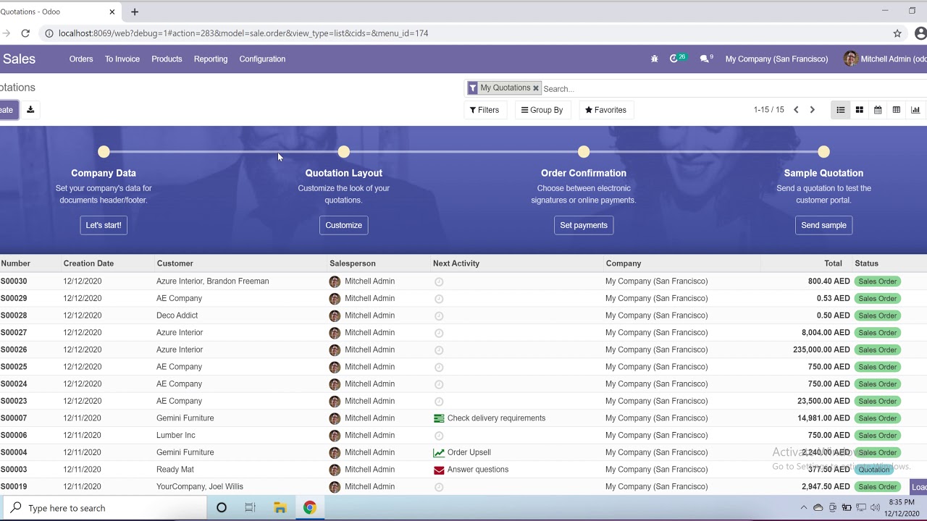Sort by Creation Date column header
Viewport: 927px width, 521px height.
coord(88,263)
